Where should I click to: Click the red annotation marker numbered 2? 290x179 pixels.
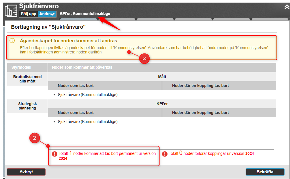(x=35, y=138)
